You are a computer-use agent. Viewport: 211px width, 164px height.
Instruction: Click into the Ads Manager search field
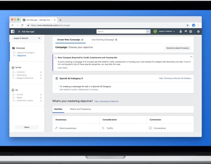[121, 31]
